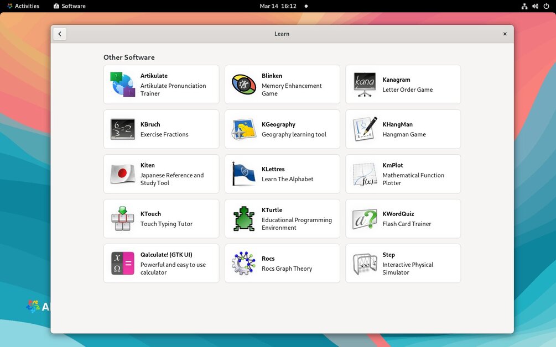Click the Kanagram blackboard icon

coord(365,85)
